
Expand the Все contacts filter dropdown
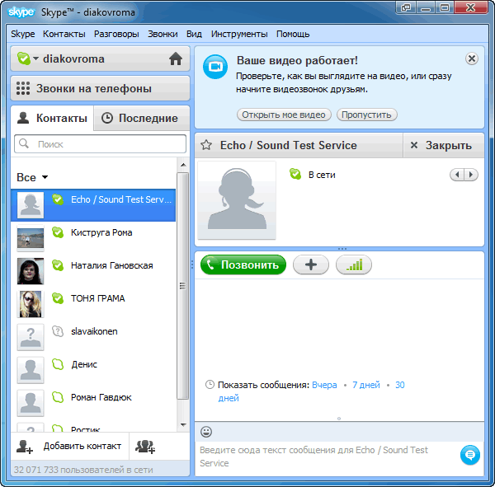32,177
